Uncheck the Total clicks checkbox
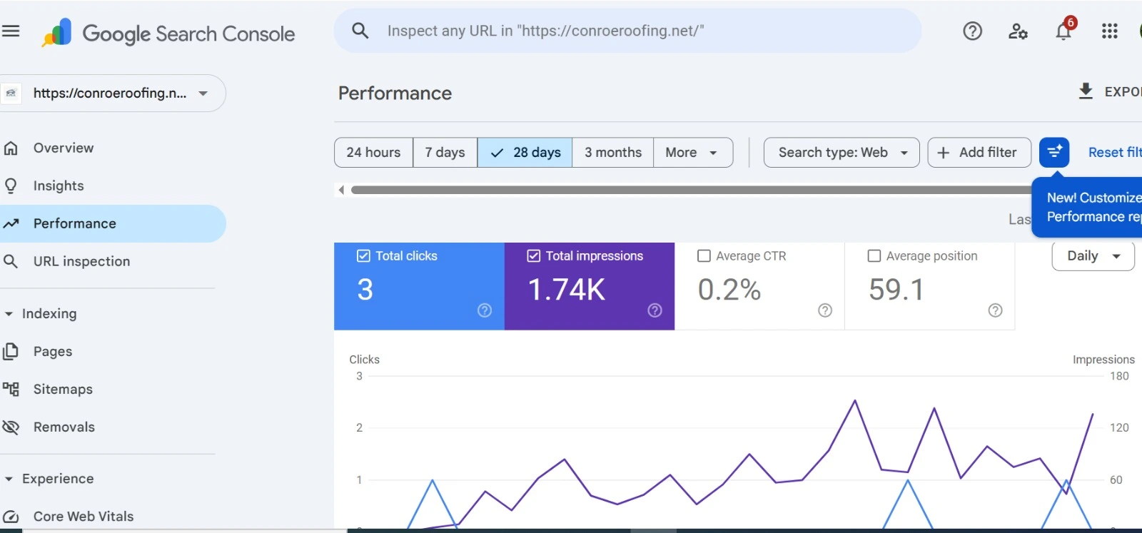The image size is (1142, 533). 363,255
